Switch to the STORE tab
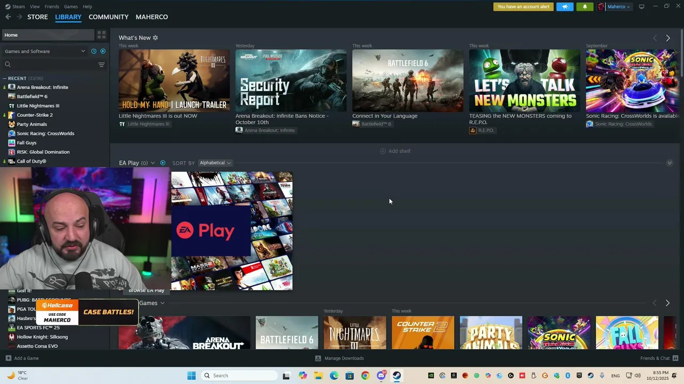 tap(37, 17)
